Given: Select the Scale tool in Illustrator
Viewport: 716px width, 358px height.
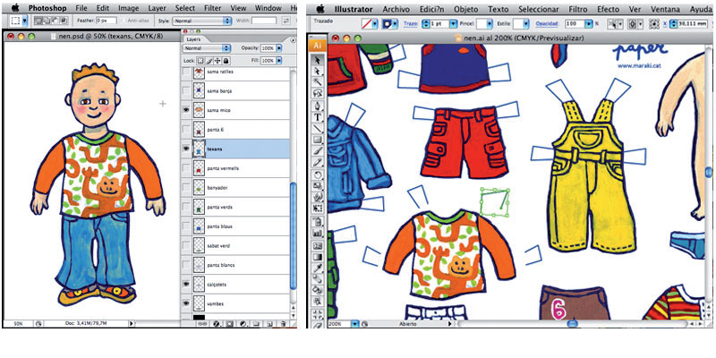Looking at the screenshot, I should coord(318,185).
